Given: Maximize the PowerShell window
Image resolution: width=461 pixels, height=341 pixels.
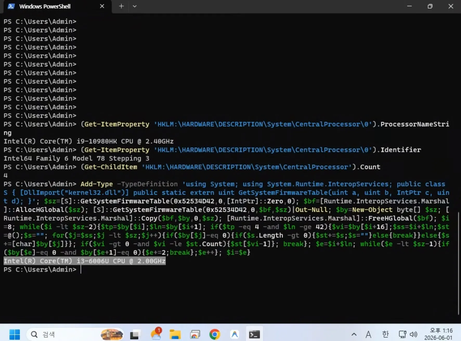Looking at the screenshot, I should point(430,6).
